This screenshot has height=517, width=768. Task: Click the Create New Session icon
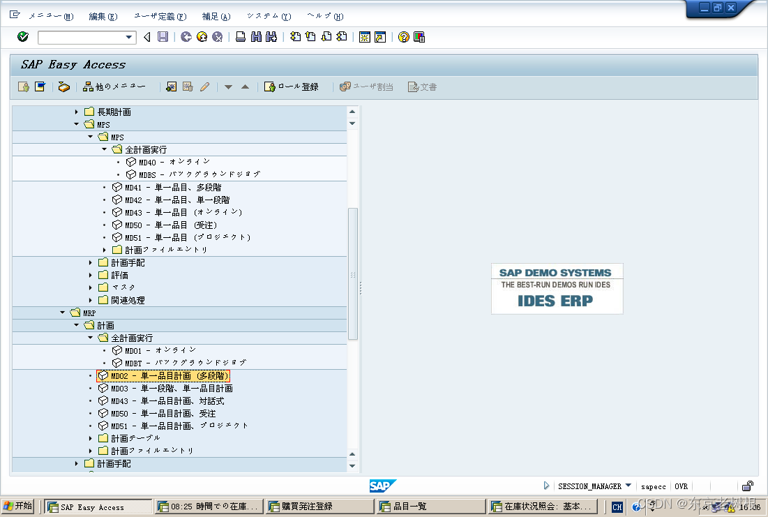365,37
